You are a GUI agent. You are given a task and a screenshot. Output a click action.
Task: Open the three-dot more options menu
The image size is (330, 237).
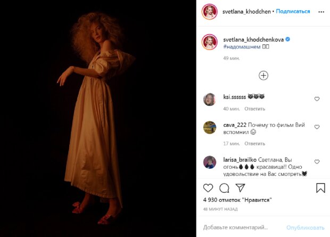click(x=321, y=12)
